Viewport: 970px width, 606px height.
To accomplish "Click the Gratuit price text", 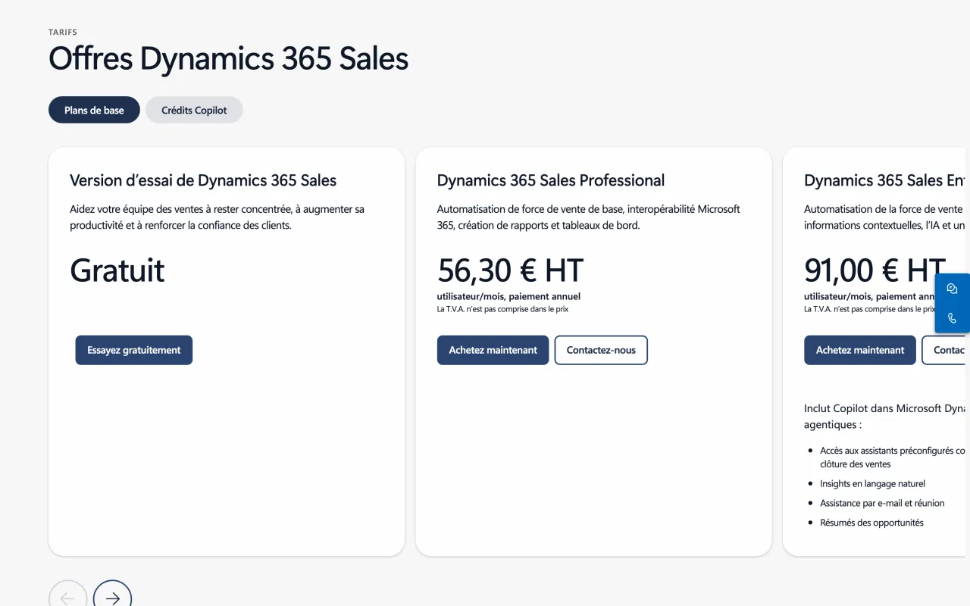I will 117,270.
